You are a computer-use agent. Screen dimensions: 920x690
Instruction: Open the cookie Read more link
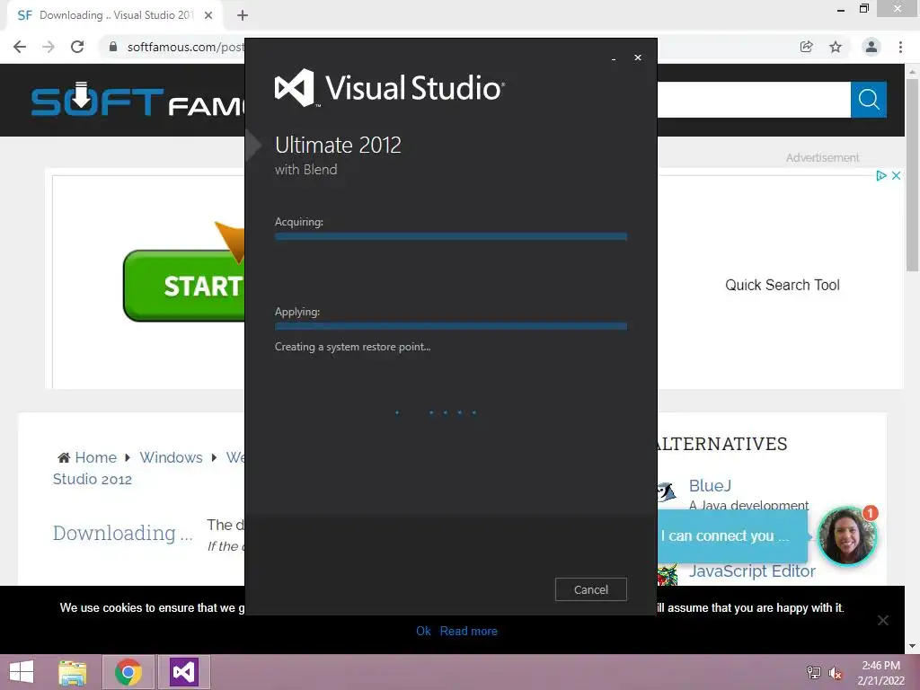point(469,631)
